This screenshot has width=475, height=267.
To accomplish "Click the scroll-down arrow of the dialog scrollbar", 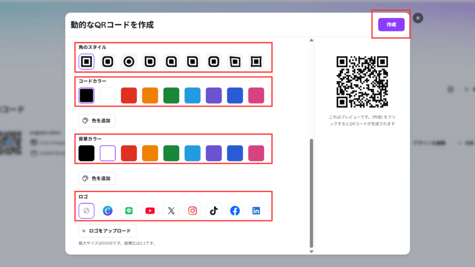I will coord(311,251).
